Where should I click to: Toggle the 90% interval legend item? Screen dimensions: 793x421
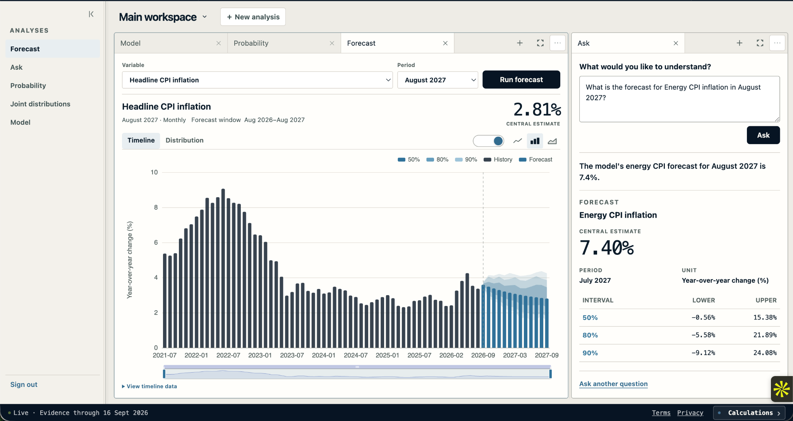tap(466, 160)
